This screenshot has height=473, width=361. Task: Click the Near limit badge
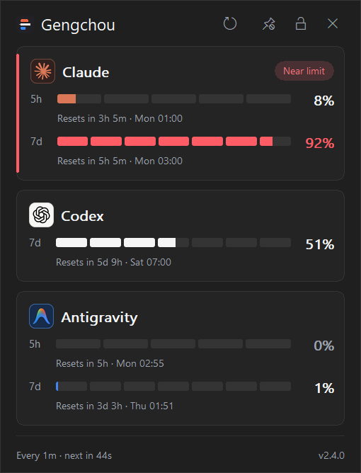tap(304, 71)
